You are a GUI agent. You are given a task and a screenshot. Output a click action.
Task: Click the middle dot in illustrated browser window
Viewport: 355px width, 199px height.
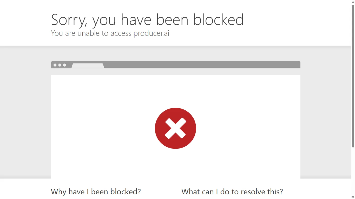click(60, 65)
